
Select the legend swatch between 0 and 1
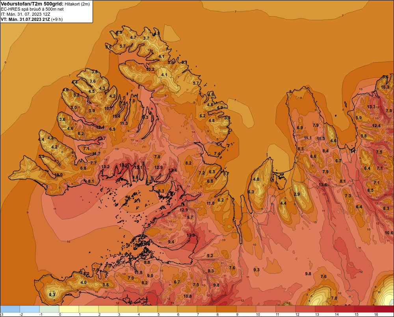[69, 309]
